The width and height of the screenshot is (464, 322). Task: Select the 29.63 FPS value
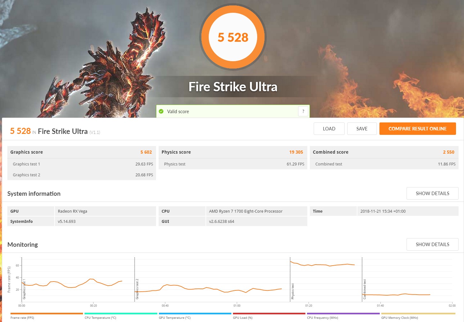[x=144, y=164]
